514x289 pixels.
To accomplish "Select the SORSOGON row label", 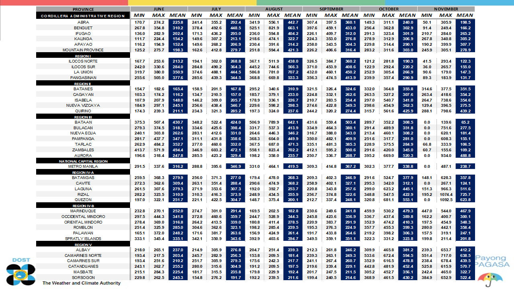I will click(83, 277).
